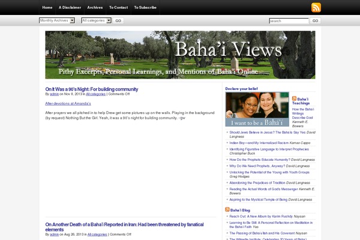Open Archives from the top menu
Viewport: 360px width, 240px height.
click(95, 8)
